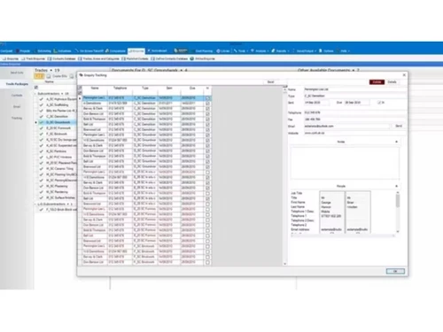Toggle the M_SC Rendering check mark

tap(42, 192)
